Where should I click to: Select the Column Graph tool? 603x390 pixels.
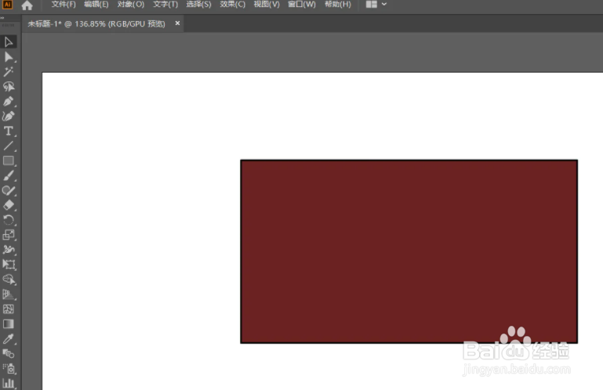9,383
